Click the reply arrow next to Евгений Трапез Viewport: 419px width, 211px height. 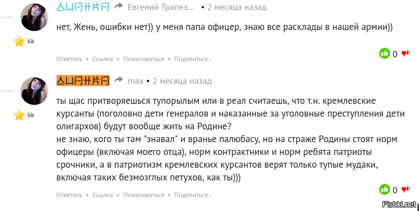click(119, 6)
